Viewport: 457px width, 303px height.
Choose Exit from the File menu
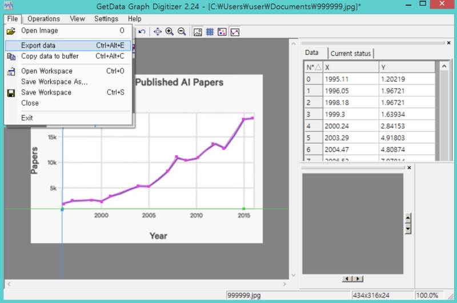click(68, 118)
